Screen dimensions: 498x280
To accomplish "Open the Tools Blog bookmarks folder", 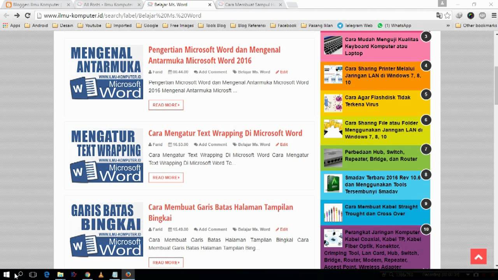I will coord(212,25).
